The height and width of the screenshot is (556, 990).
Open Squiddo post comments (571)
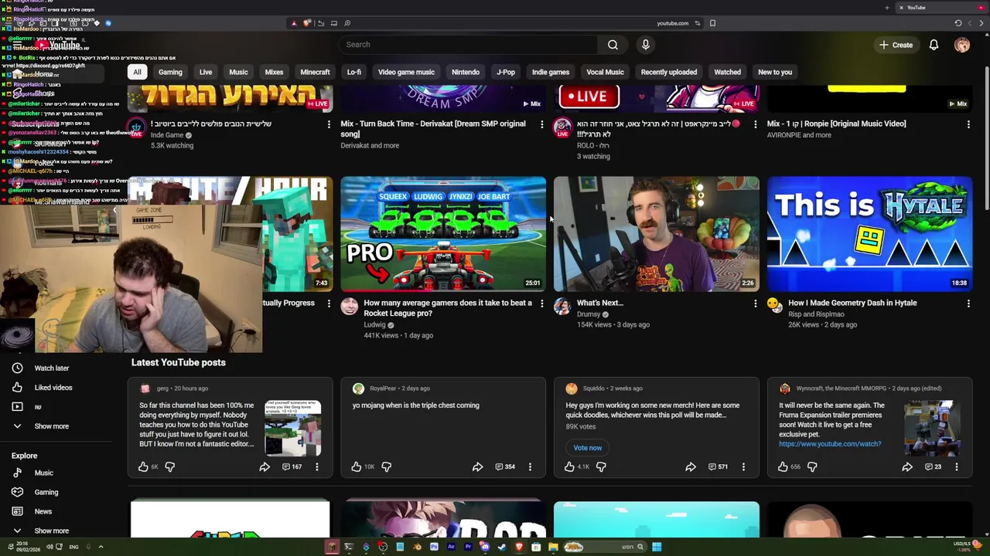click(718, 466)
